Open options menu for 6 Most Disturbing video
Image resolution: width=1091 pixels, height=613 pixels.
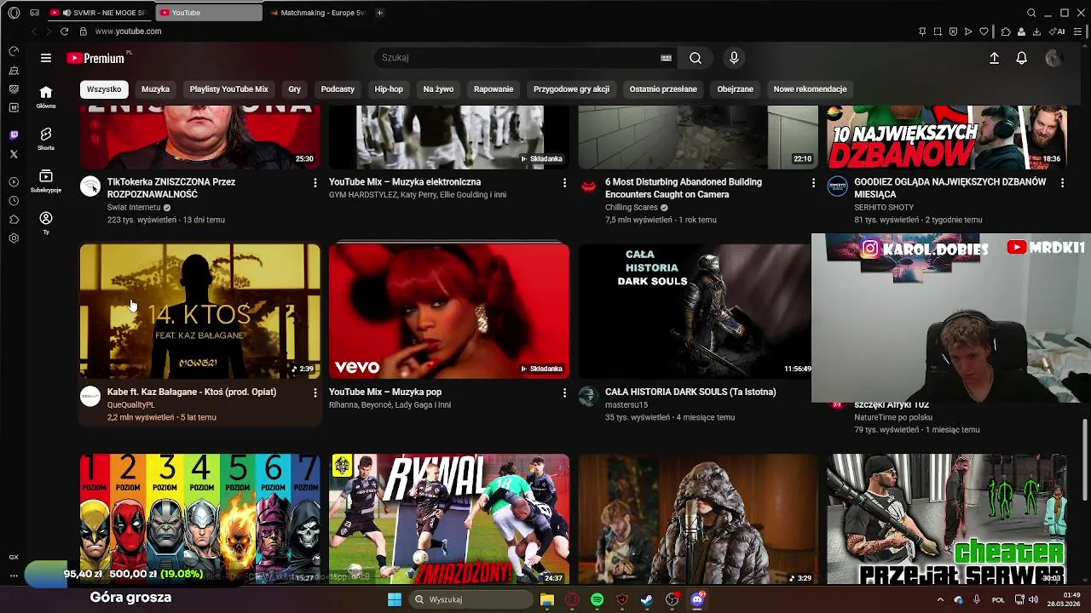click(813, 182)
